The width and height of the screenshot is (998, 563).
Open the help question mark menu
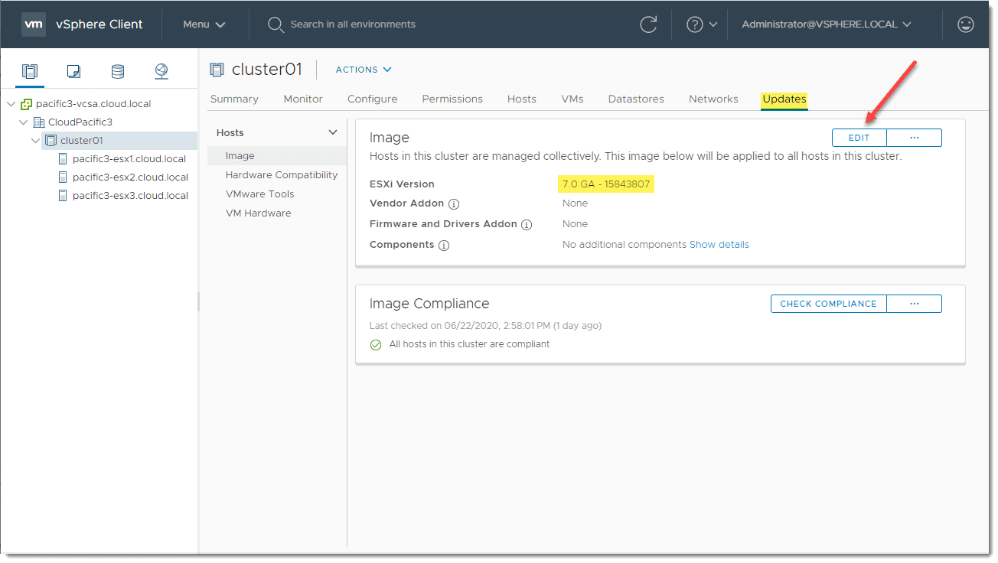[x=701, y=24]
